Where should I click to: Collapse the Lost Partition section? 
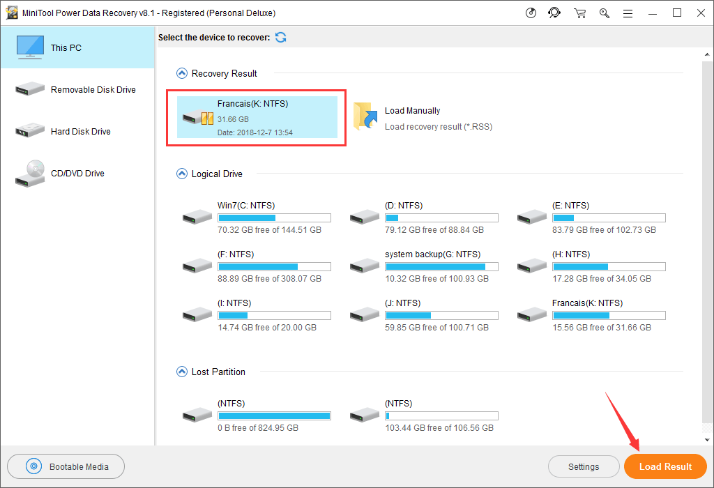[182, 372]
